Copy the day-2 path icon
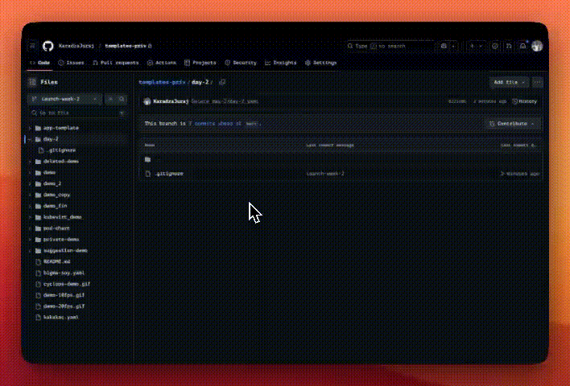 click(x=222, y=82)
